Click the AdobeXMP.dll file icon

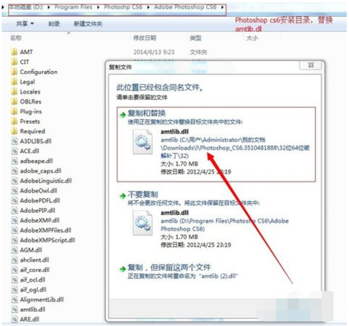[x=15, y=220]
